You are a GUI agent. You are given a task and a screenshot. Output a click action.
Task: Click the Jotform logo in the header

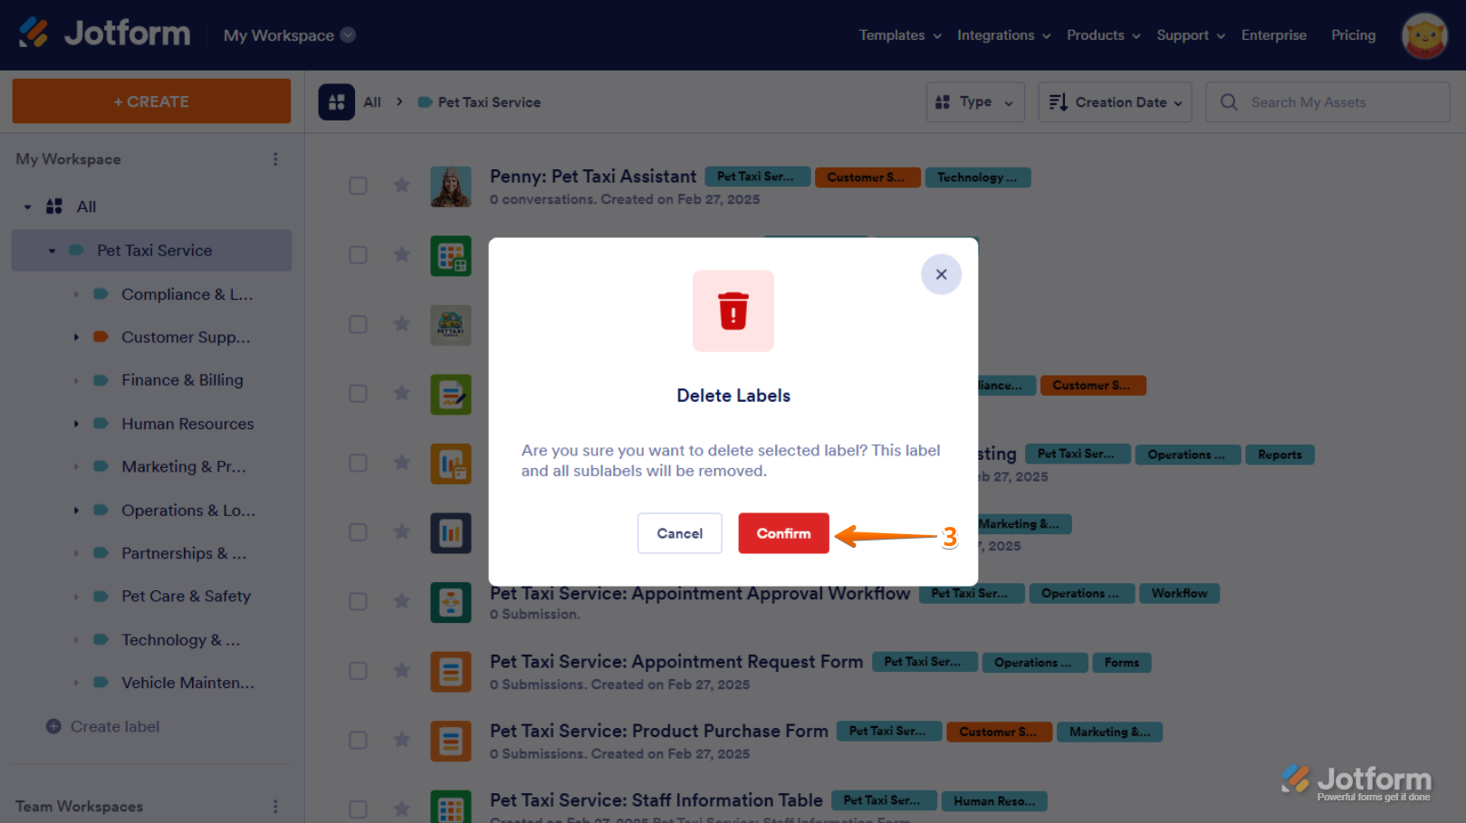pos(104,33)
